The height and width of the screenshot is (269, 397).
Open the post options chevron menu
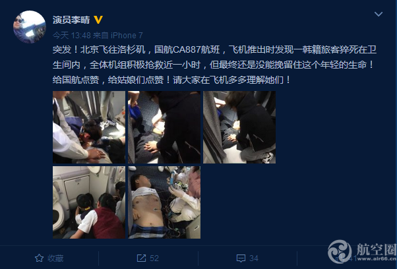point(379,14)
